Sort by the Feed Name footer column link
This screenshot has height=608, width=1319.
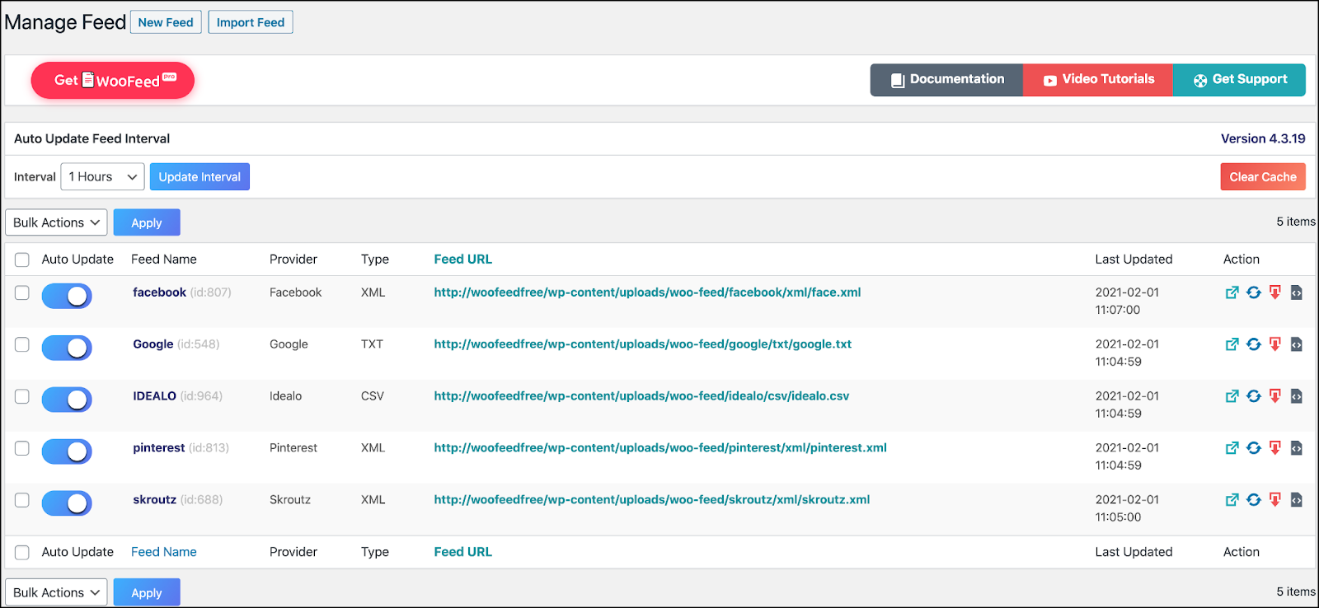[164, 552]
